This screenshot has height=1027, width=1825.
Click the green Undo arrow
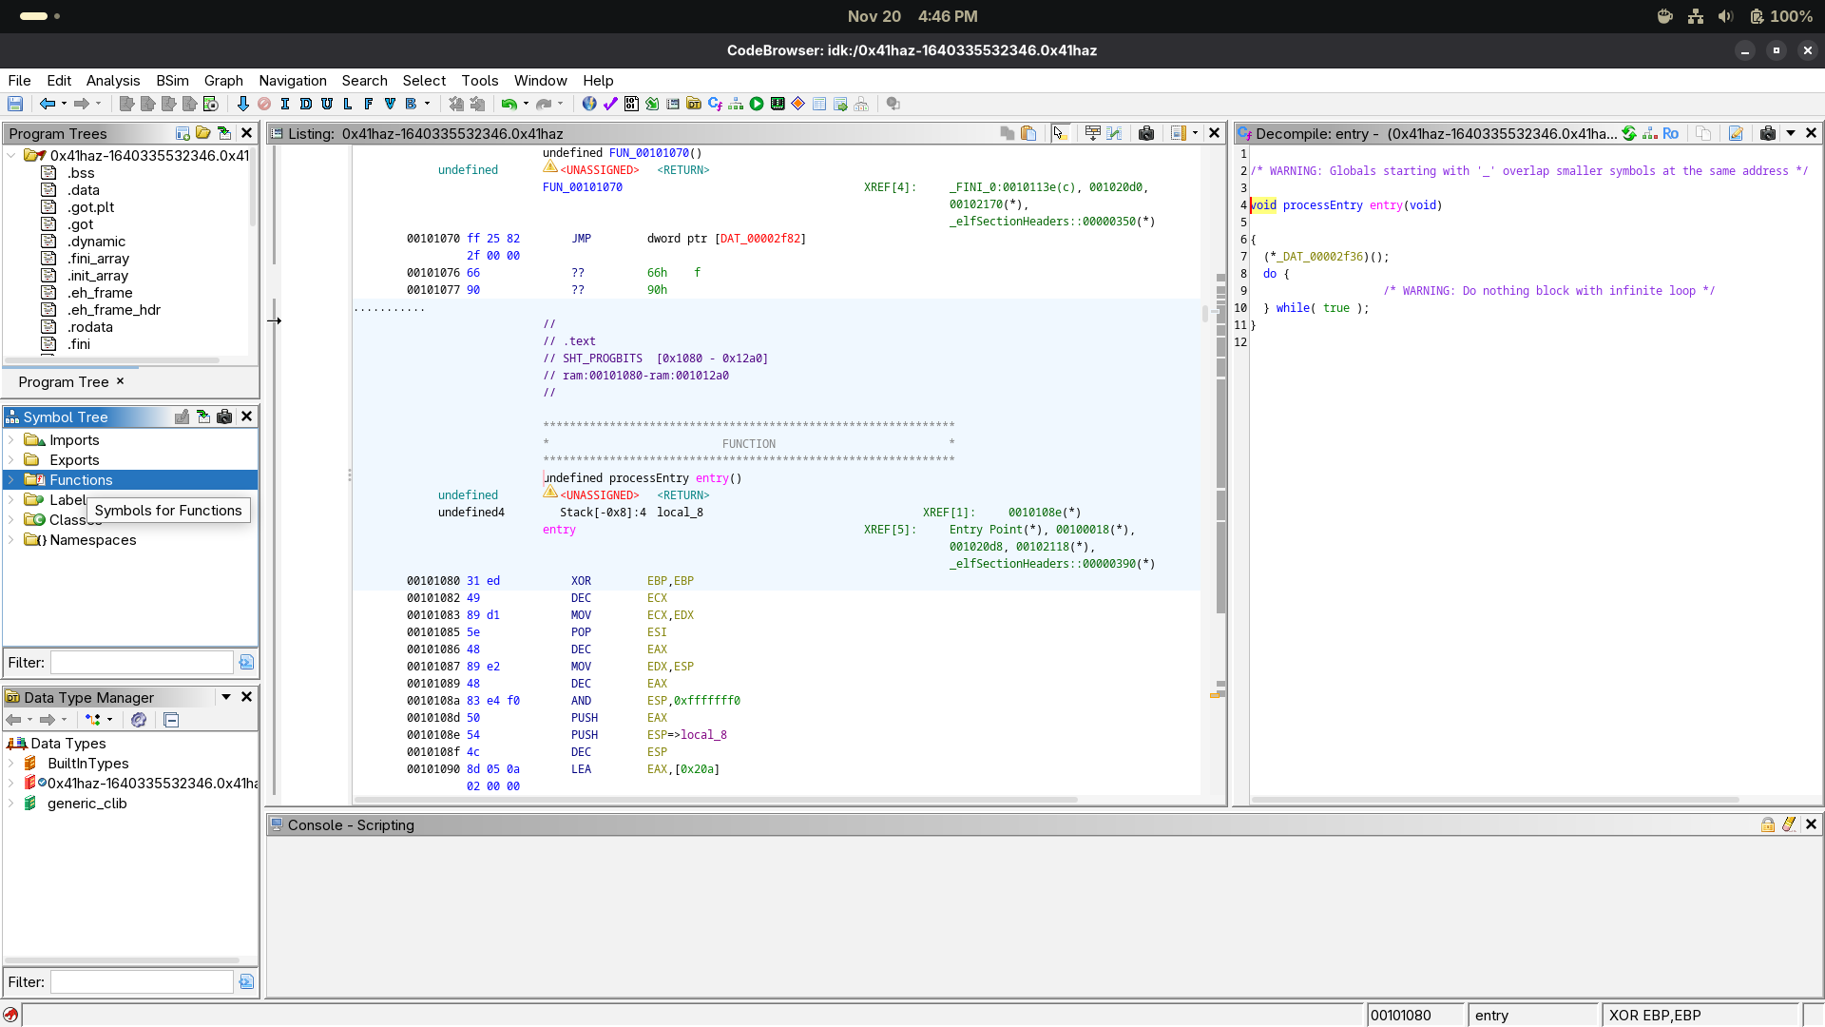tap(509, 104)
